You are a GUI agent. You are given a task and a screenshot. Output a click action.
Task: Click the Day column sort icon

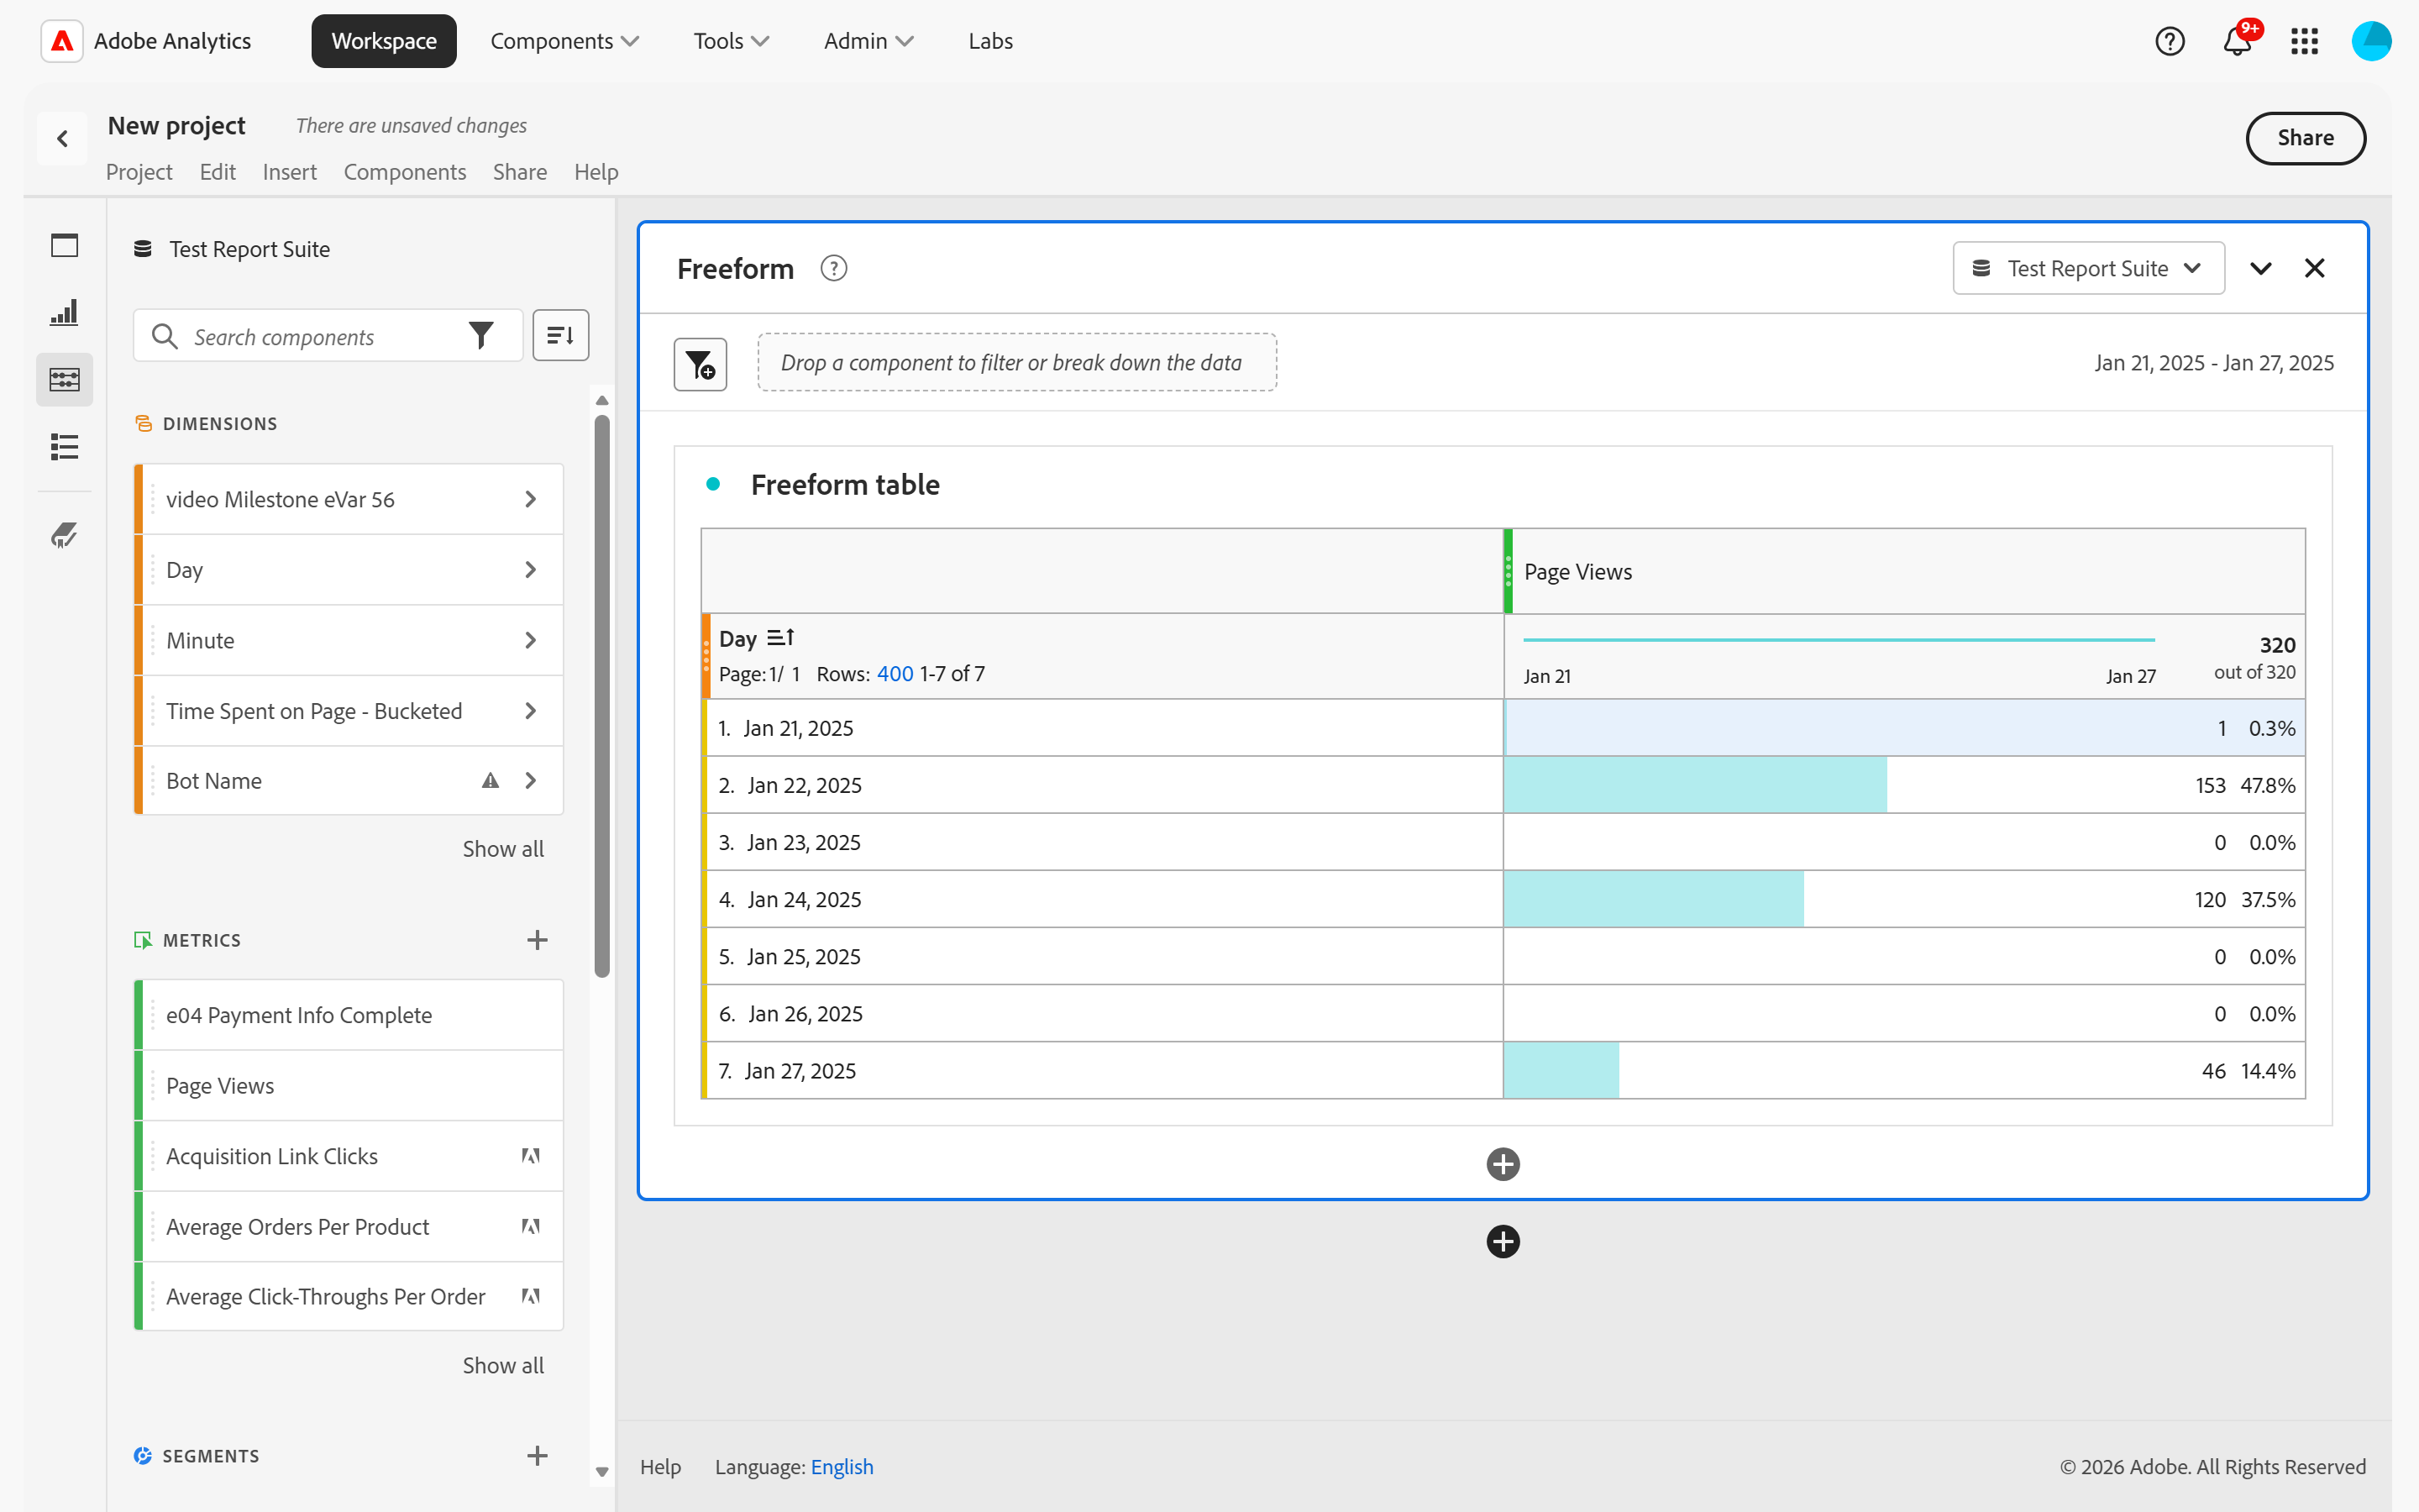click(780, 638)
